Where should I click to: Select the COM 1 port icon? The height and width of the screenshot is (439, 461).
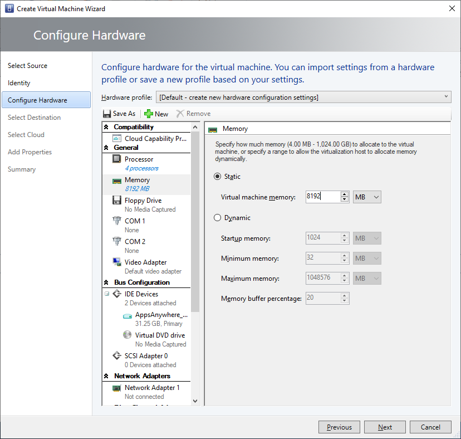point(116,221)
